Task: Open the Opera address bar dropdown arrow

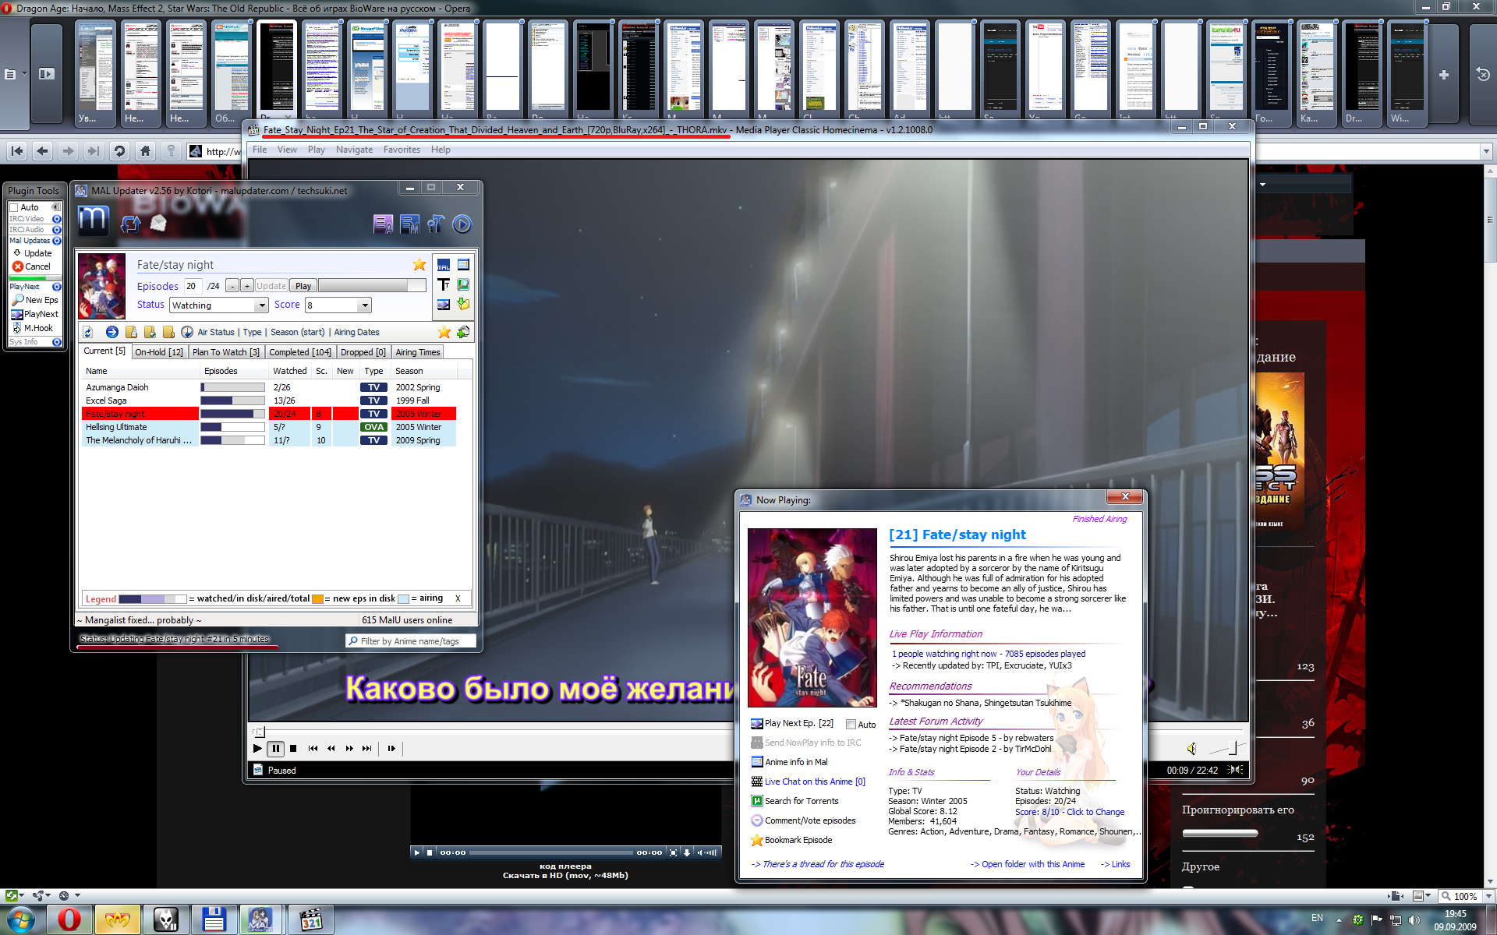Action: coord(1486,151)
